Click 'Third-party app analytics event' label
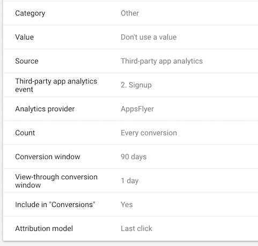This screenshot has width=258, height=246. click(x=56, y=85)
